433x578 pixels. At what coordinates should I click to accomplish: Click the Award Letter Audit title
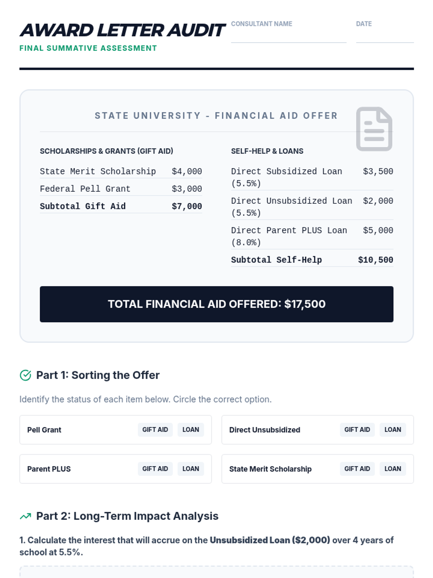click(x=123, y=30)
